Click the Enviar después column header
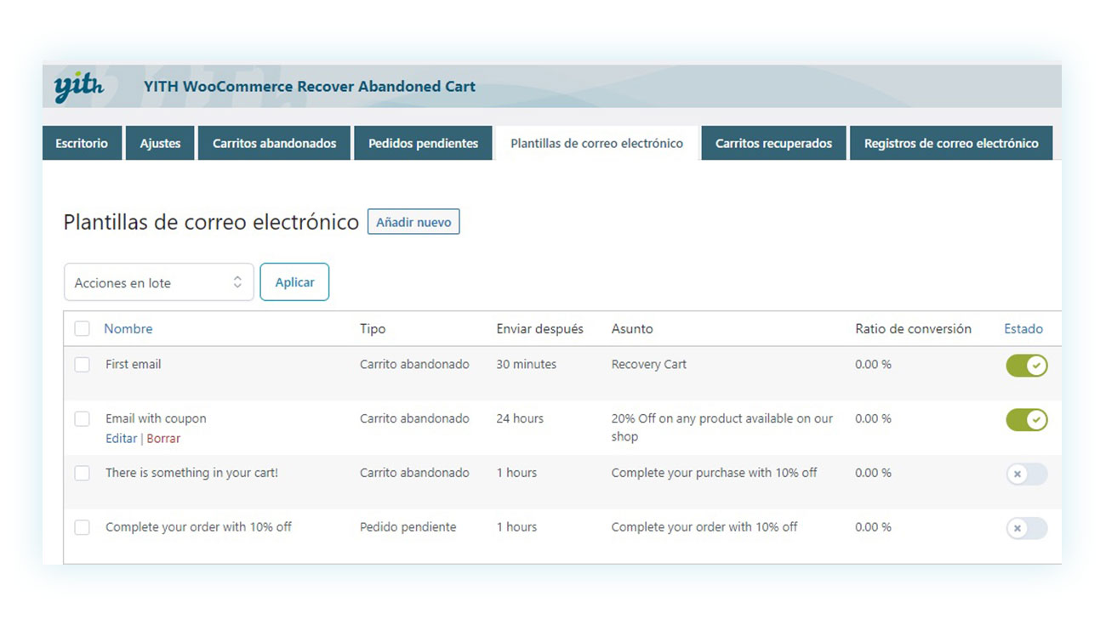 [x=540, y=328]
